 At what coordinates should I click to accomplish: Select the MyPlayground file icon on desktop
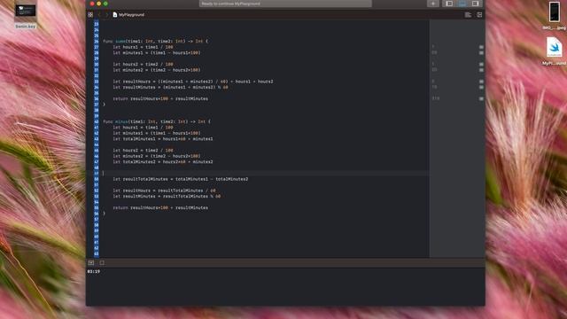pyautogui.click(x=555, y=51)
